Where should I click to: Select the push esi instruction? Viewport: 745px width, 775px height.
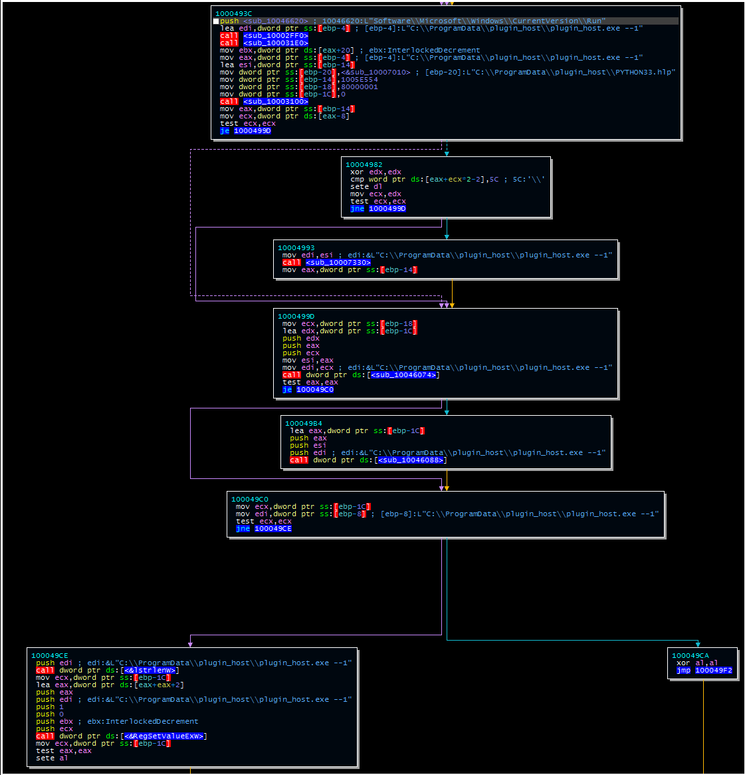(308, 445)
